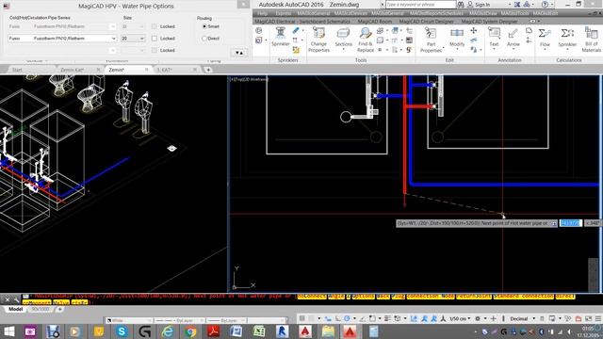The width and height of the screenshot is (603, 339).
Task: Switch to Model layout tab
Action: (15, 309)
